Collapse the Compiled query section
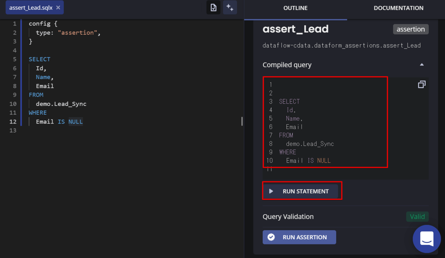The width and height of the screenshot is (445, 258). tap(422, 65)
